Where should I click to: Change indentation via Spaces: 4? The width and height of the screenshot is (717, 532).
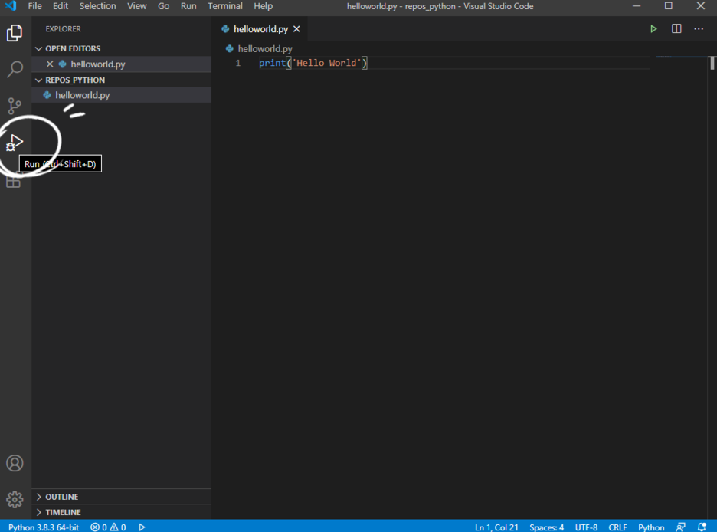(x=546, y=527)
